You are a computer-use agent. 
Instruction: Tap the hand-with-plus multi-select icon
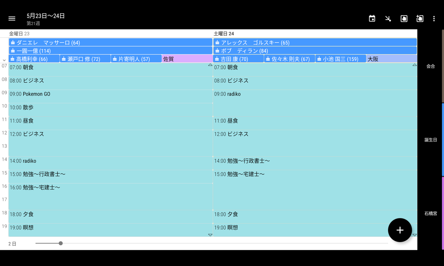click(420, 18)
